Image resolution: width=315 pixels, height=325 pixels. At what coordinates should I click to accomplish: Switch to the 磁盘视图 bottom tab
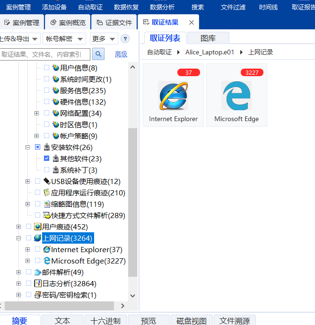click(x=191, y=320)
